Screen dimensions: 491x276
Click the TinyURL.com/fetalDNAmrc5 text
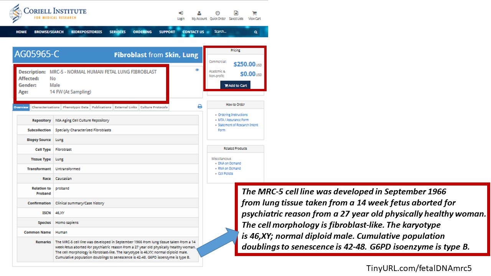tap(419, 268)
